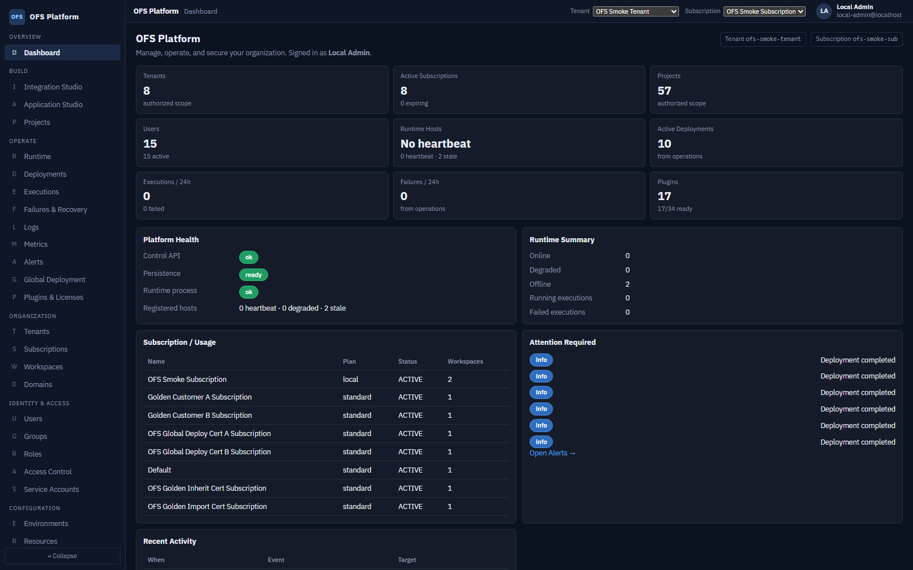Click OFS Golden Import Cert Subscription row

(x=326, y=507)
